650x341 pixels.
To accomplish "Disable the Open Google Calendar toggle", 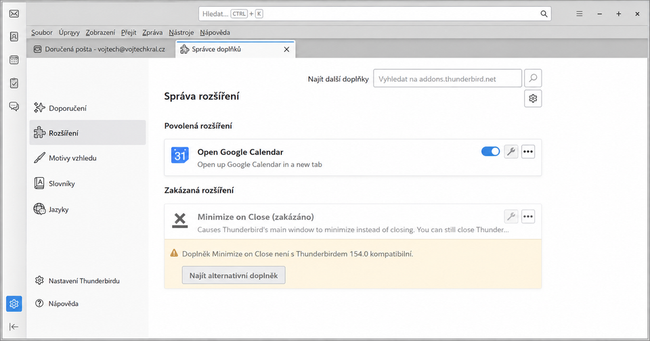I will (x=490, y=152).
